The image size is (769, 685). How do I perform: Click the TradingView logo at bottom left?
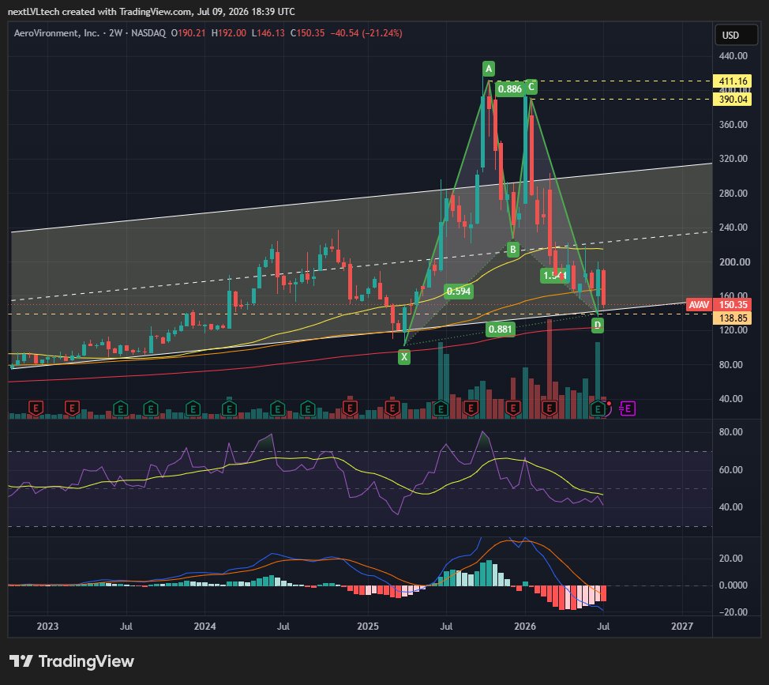coord(72,661)
